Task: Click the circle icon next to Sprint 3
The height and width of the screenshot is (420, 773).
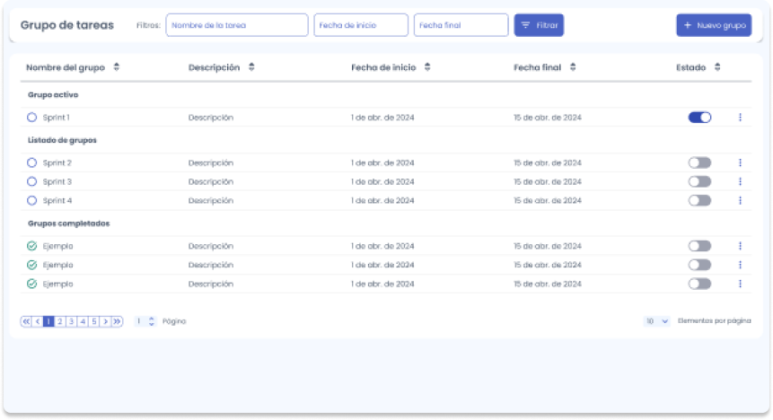Action: pyautogui.click(x=32, y=181)
